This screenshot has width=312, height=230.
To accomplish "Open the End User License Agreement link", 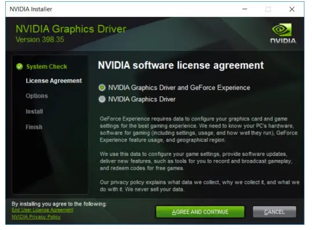I will [42, 210].
